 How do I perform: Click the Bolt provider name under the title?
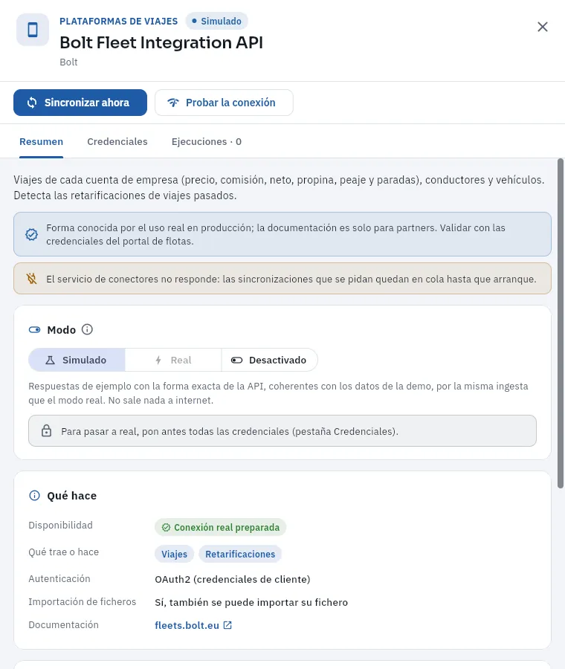pos(68,62)
